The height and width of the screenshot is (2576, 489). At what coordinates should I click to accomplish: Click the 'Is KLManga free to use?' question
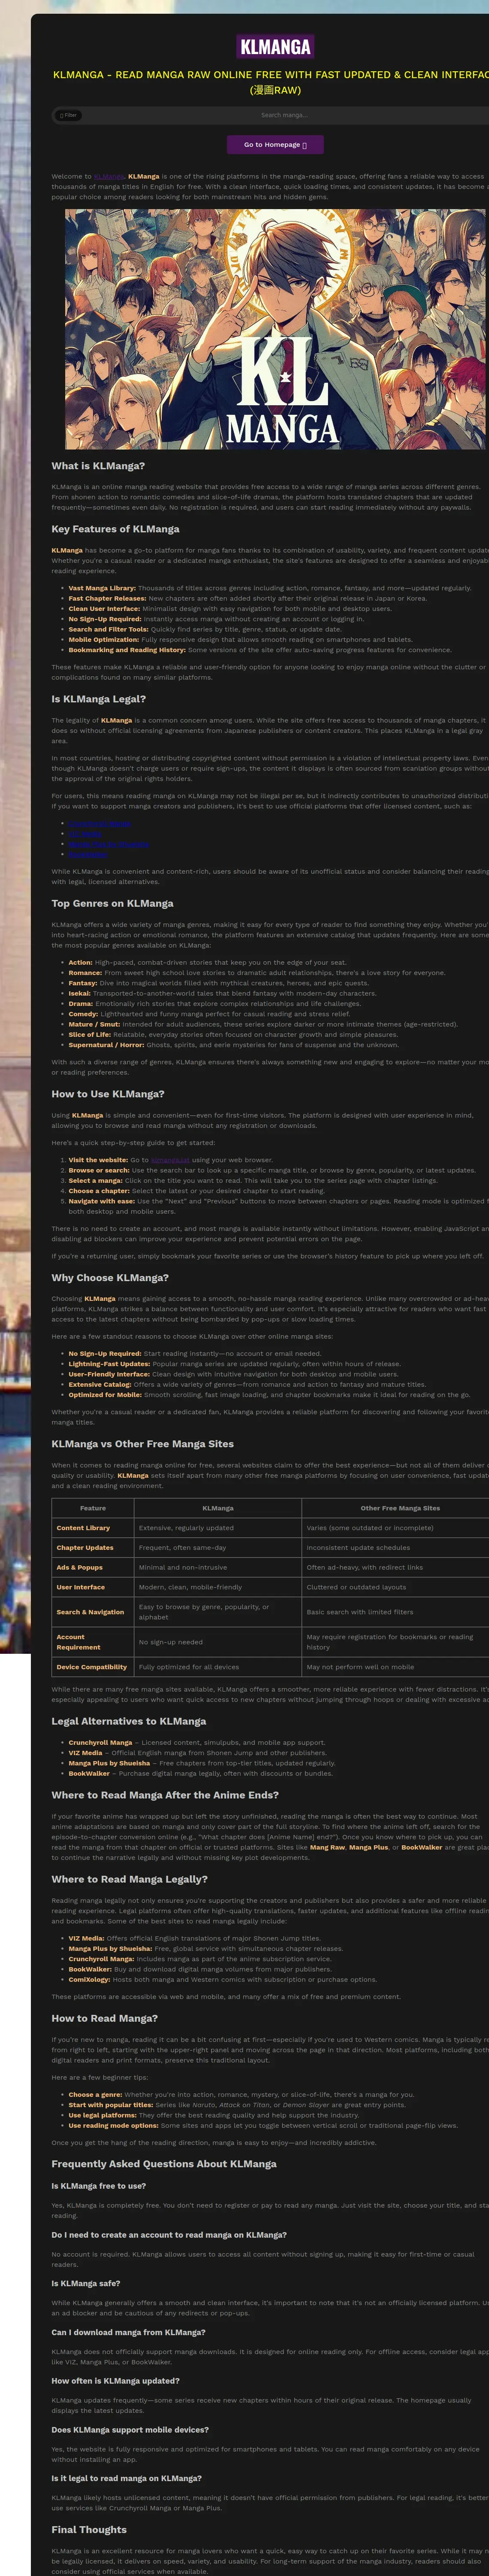click(99, 2186)
